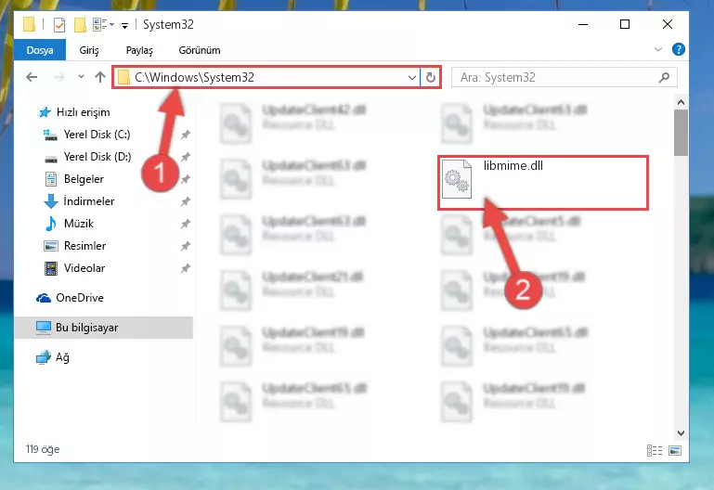Click the pin icon beside Yerel Disk (C:)

[x=186, y=135]
